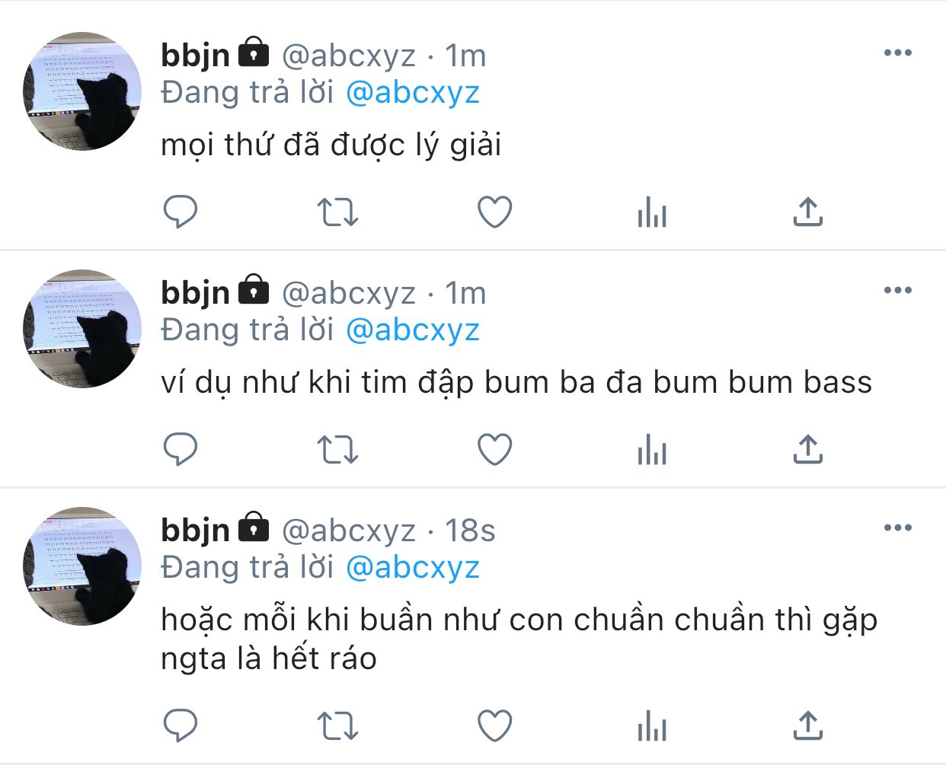Like the 'mọi thứ đã được lý giải' tweet
946x765 pixels.
(x=494, y=212)
